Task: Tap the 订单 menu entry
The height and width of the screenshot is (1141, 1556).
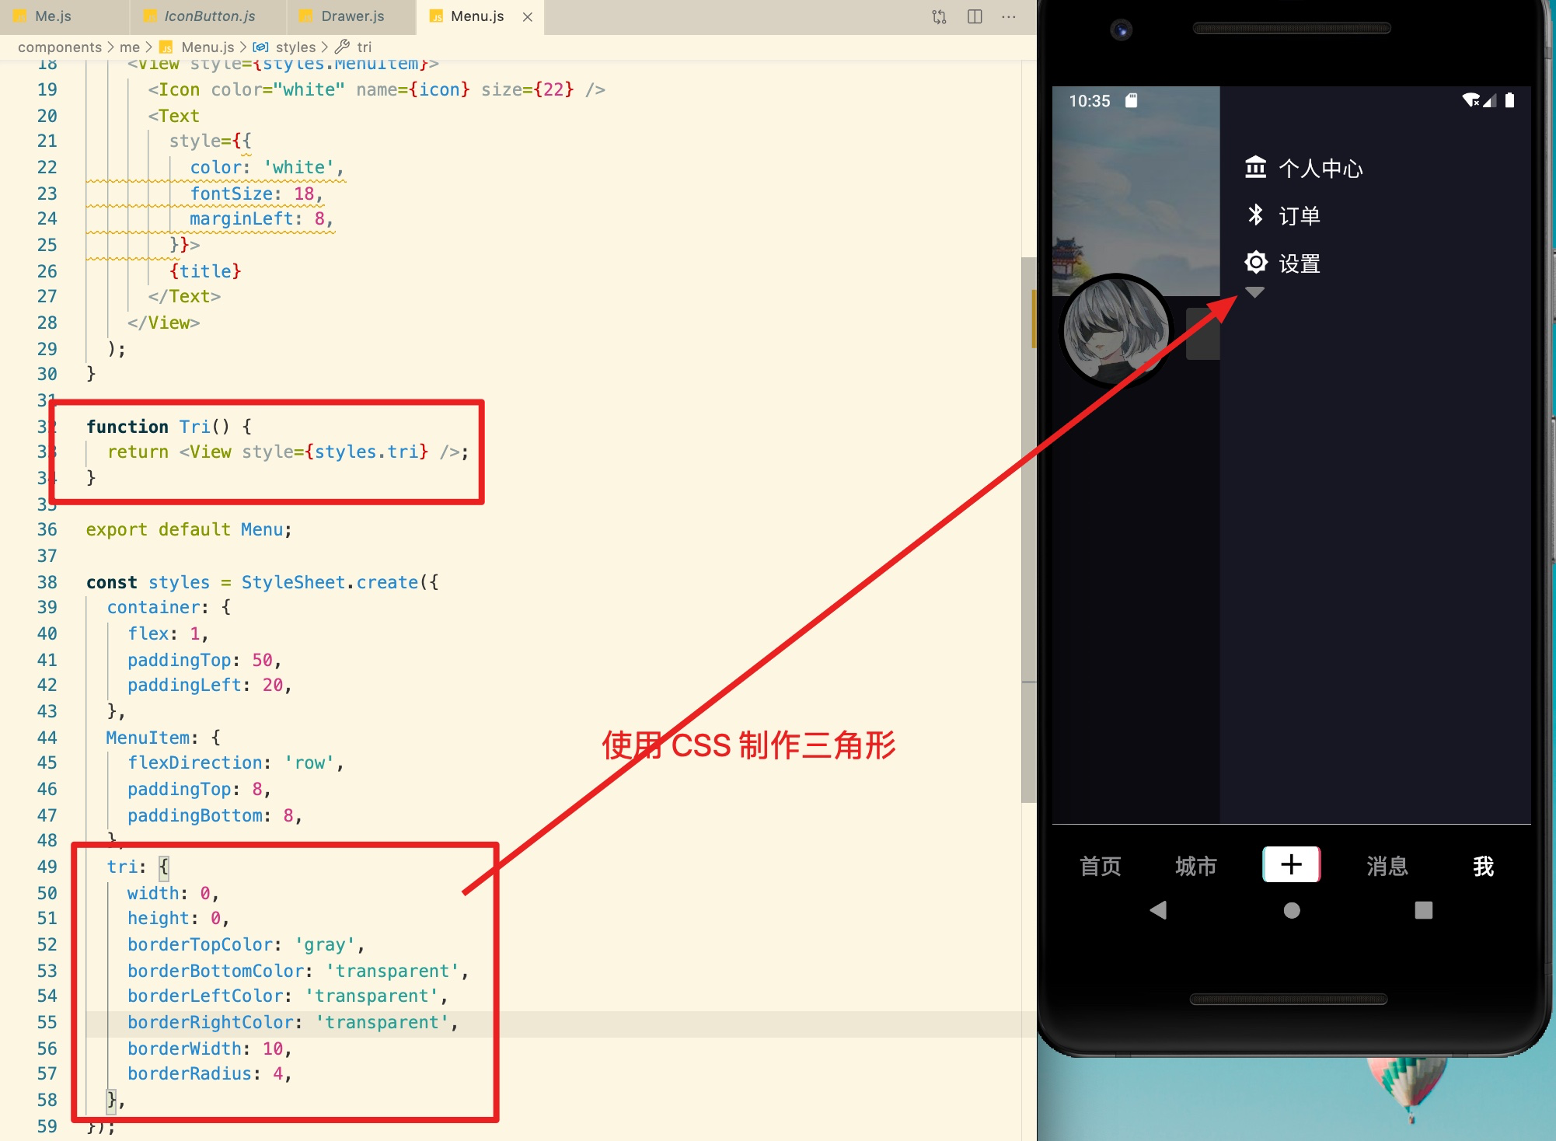Action: point(1283,215)
